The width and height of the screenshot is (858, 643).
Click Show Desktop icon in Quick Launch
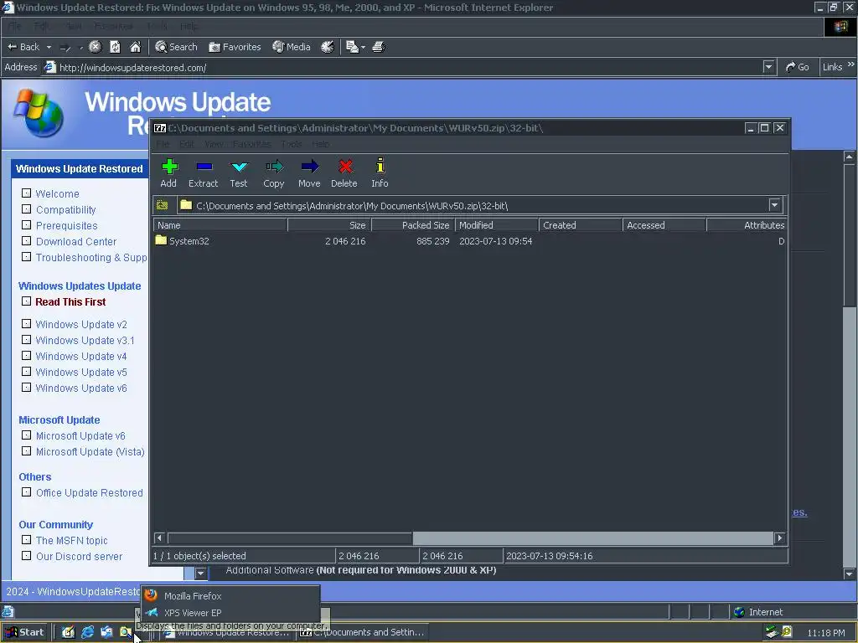click(x=68, y=632)
